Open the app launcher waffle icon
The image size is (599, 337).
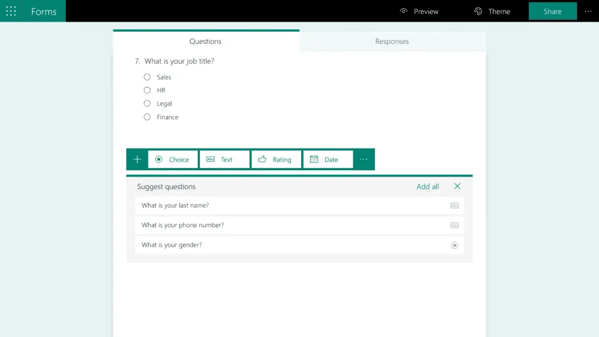click(11, 11)
